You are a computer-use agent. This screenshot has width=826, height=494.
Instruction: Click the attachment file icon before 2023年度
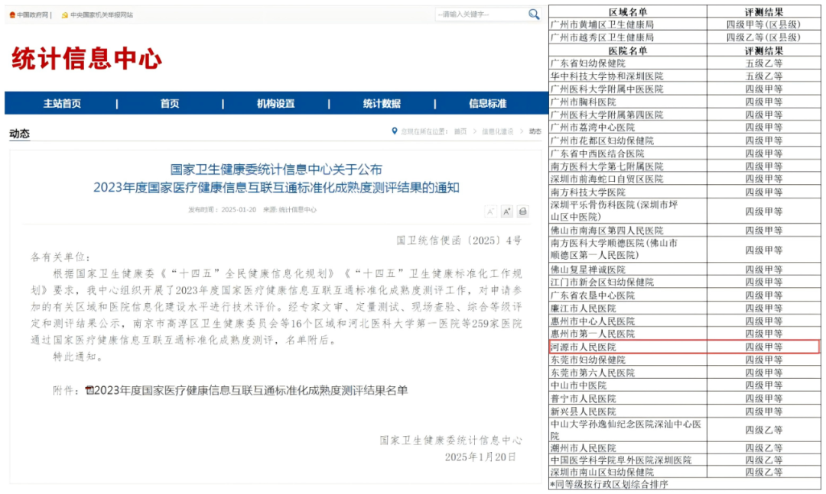point(89,390)
